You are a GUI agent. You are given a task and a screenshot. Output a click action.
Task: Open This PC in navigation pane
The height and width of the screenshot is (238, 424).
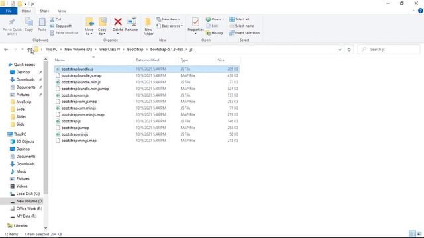(17, 134)
